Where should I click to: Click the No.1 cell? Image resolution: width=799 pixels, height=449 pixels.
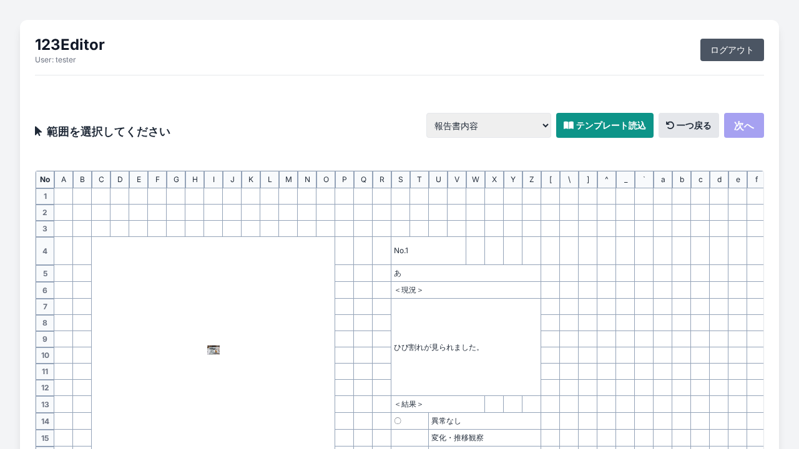coord(428,251)
